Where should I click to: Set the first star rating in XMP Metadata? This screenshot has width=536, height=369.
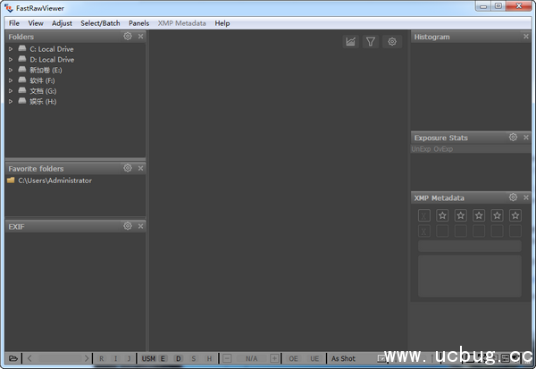click(x=442, y=215)
